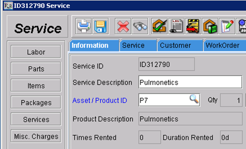Click the Service Description label
The height and width of the screenshot is (149, 246).
(102, 82)
